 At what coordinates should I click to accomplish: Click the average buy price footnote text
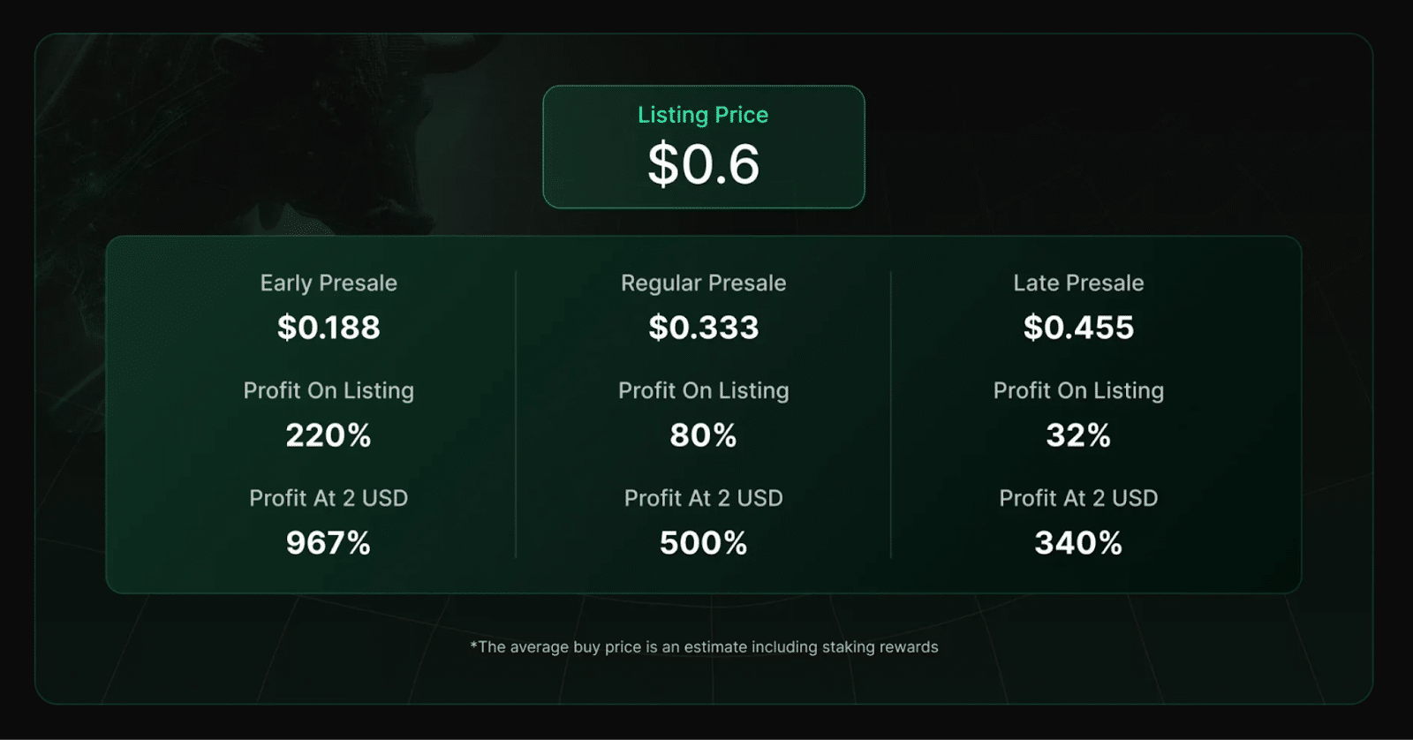pyautogui.click(x=704, y=647)
